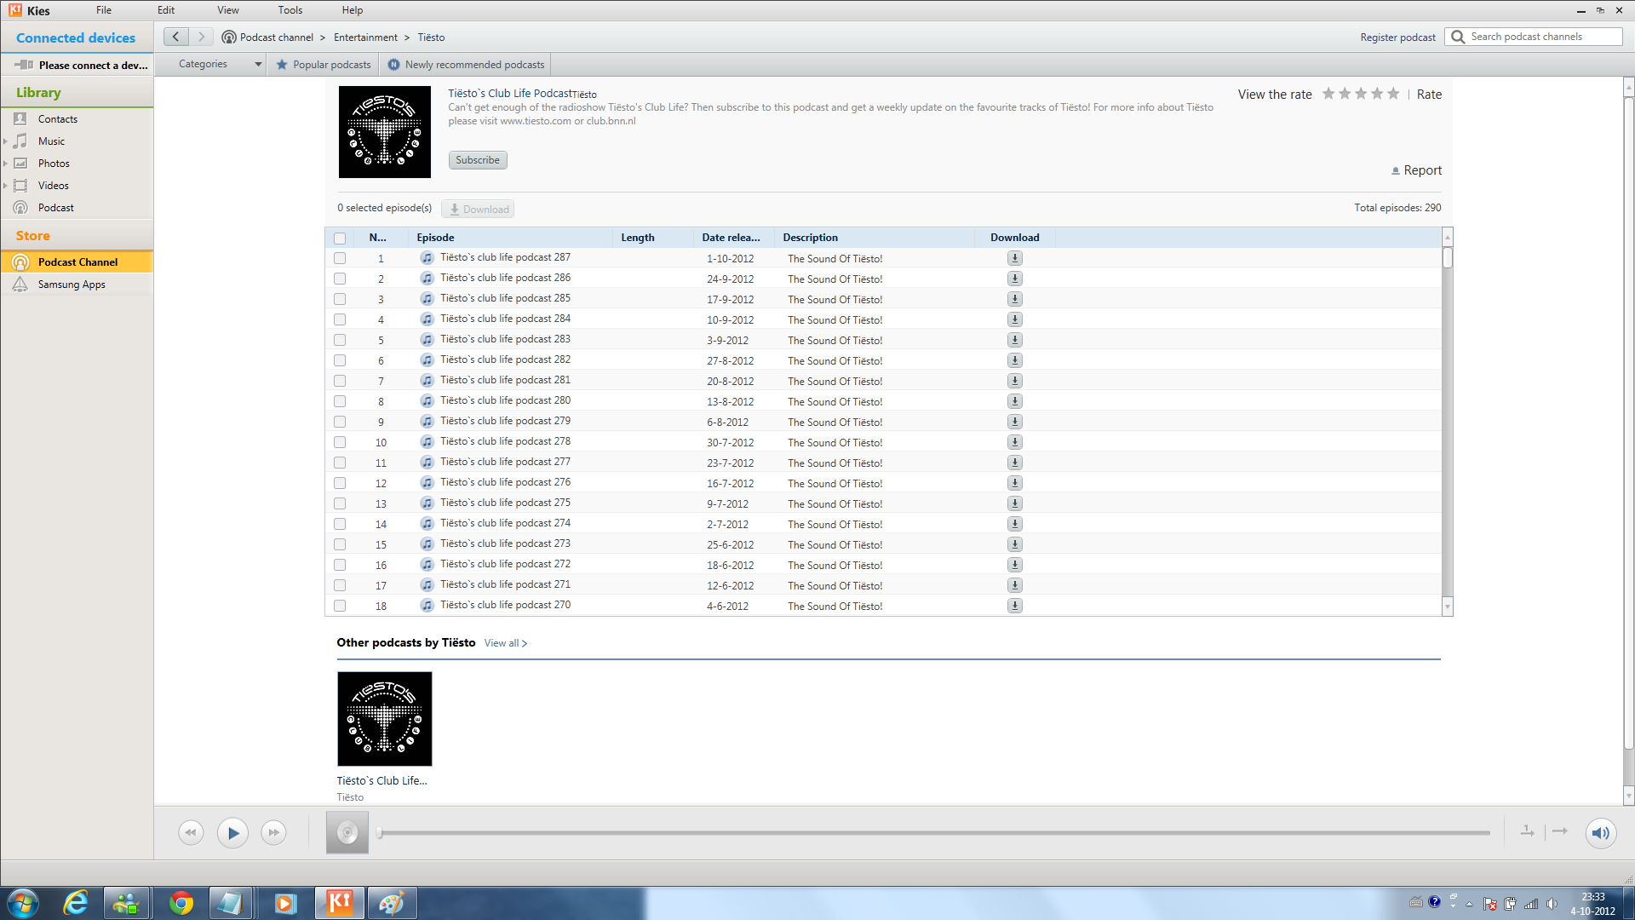This screenshot has height=920, width=1635.
Task: Expand the Music library tree item
Action: pyautogui.click(x=6, y=141)
